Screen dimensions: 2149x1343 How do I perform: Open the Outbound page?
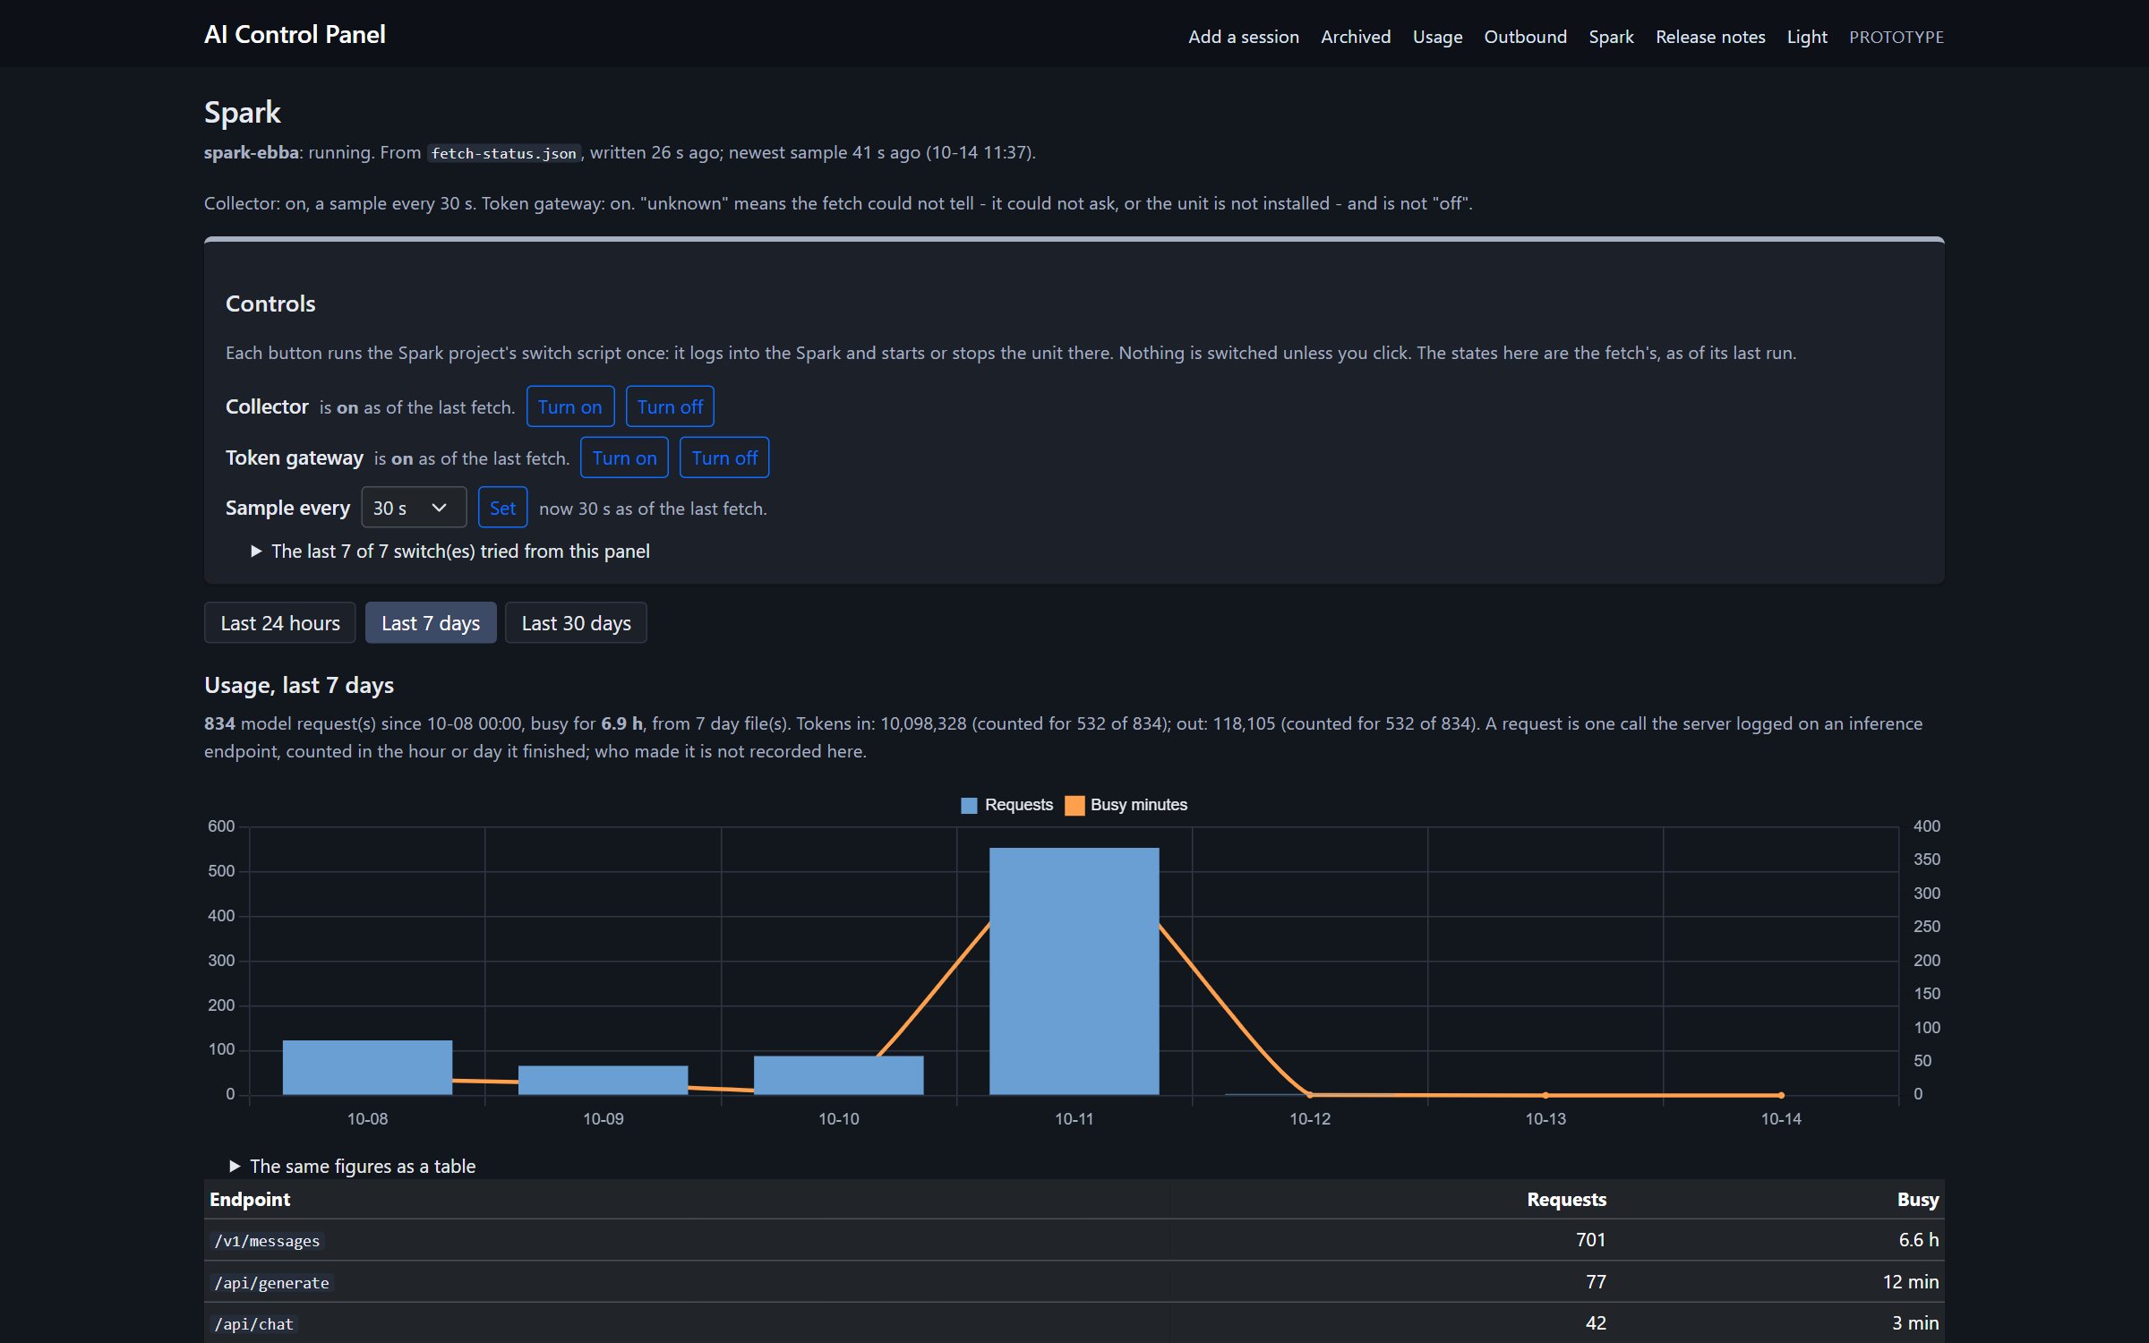coord(1525,37)
